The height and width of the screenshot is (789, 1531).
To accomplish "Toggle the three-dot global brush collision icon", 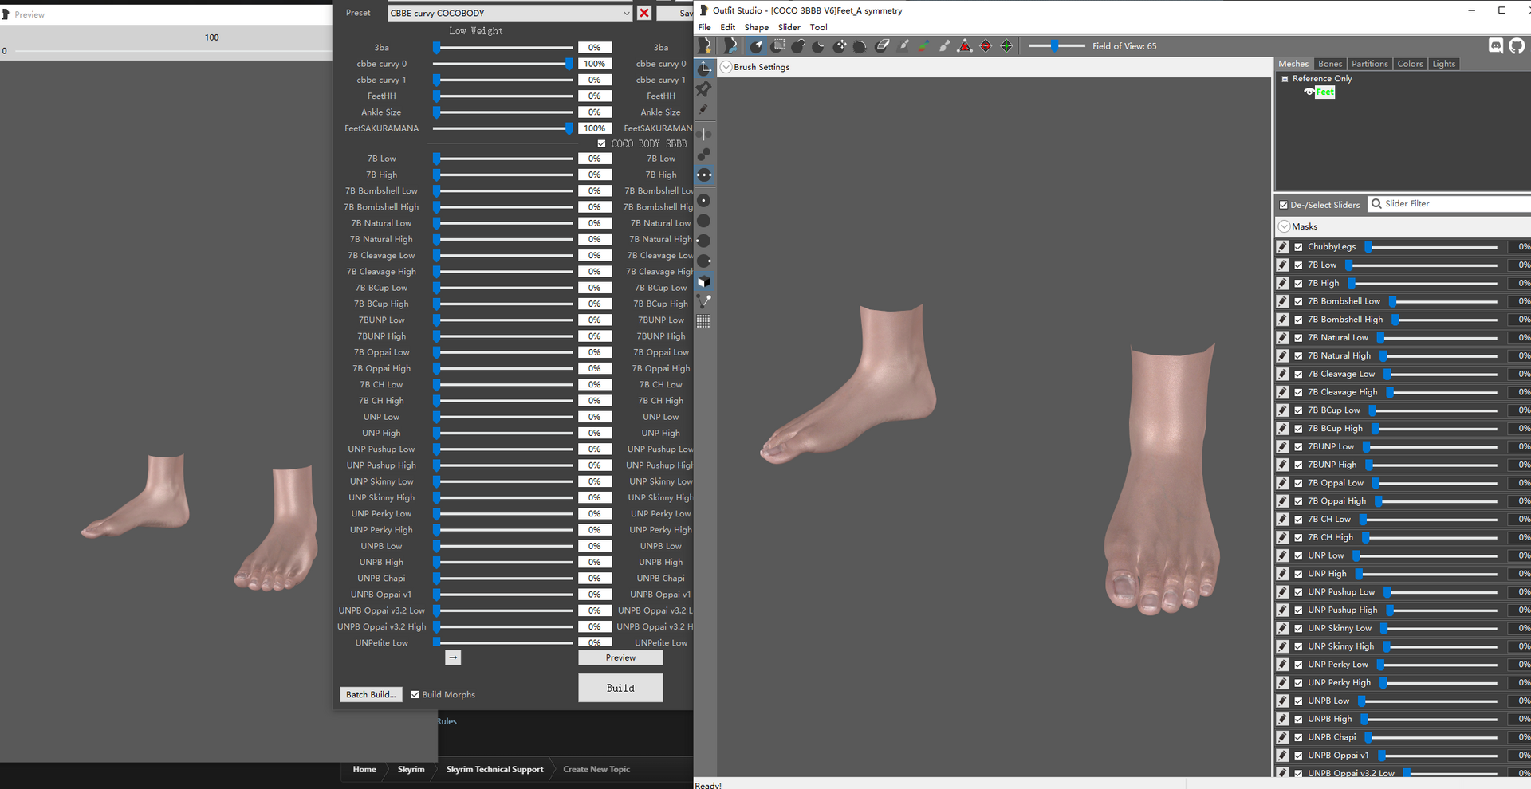I will (x=704, y=175).
